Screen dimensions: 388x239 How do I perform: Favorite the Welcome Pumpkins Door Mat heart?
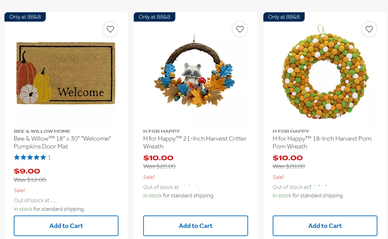point(110,29)
